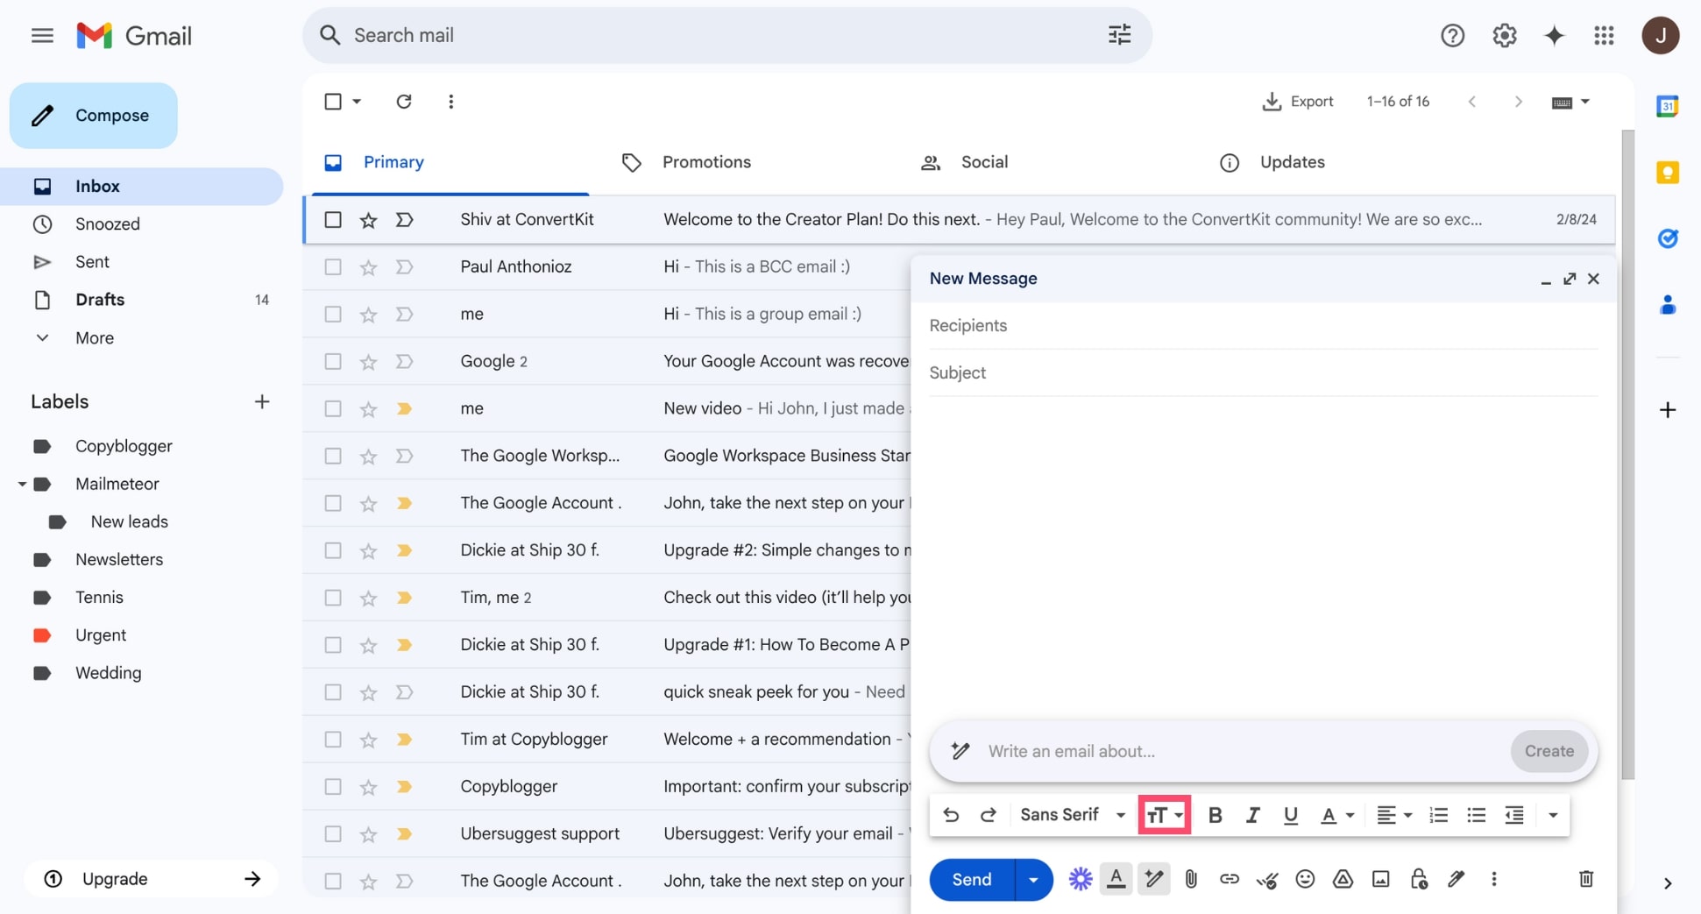The height and width of the screenshot is (914, 1701).
Task: Attach a file using the paperclip icon
Action: [x=1190, y=879]
